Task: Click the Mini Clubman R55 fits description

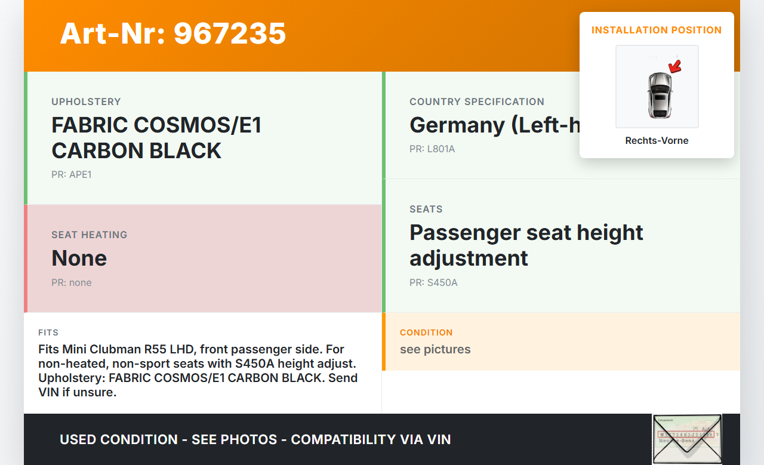Action: (198, 371)
